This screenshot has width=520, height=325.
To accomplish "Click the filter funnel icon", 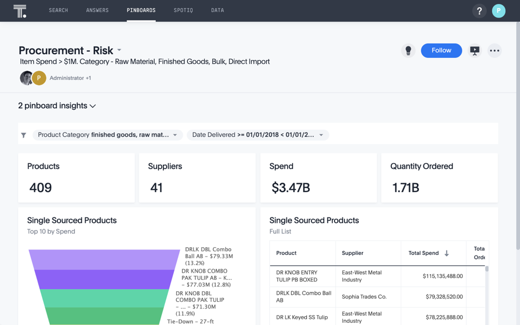I will tap(24, 135).
